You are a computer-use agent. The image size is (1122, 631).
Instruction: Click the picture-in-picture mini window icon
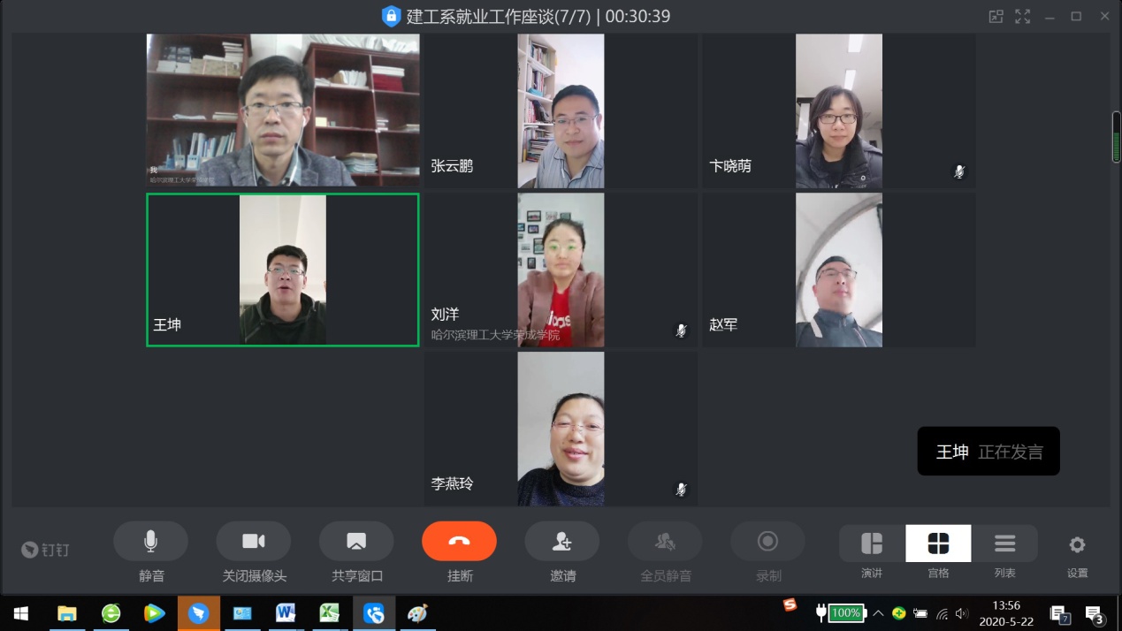[996, 16]
